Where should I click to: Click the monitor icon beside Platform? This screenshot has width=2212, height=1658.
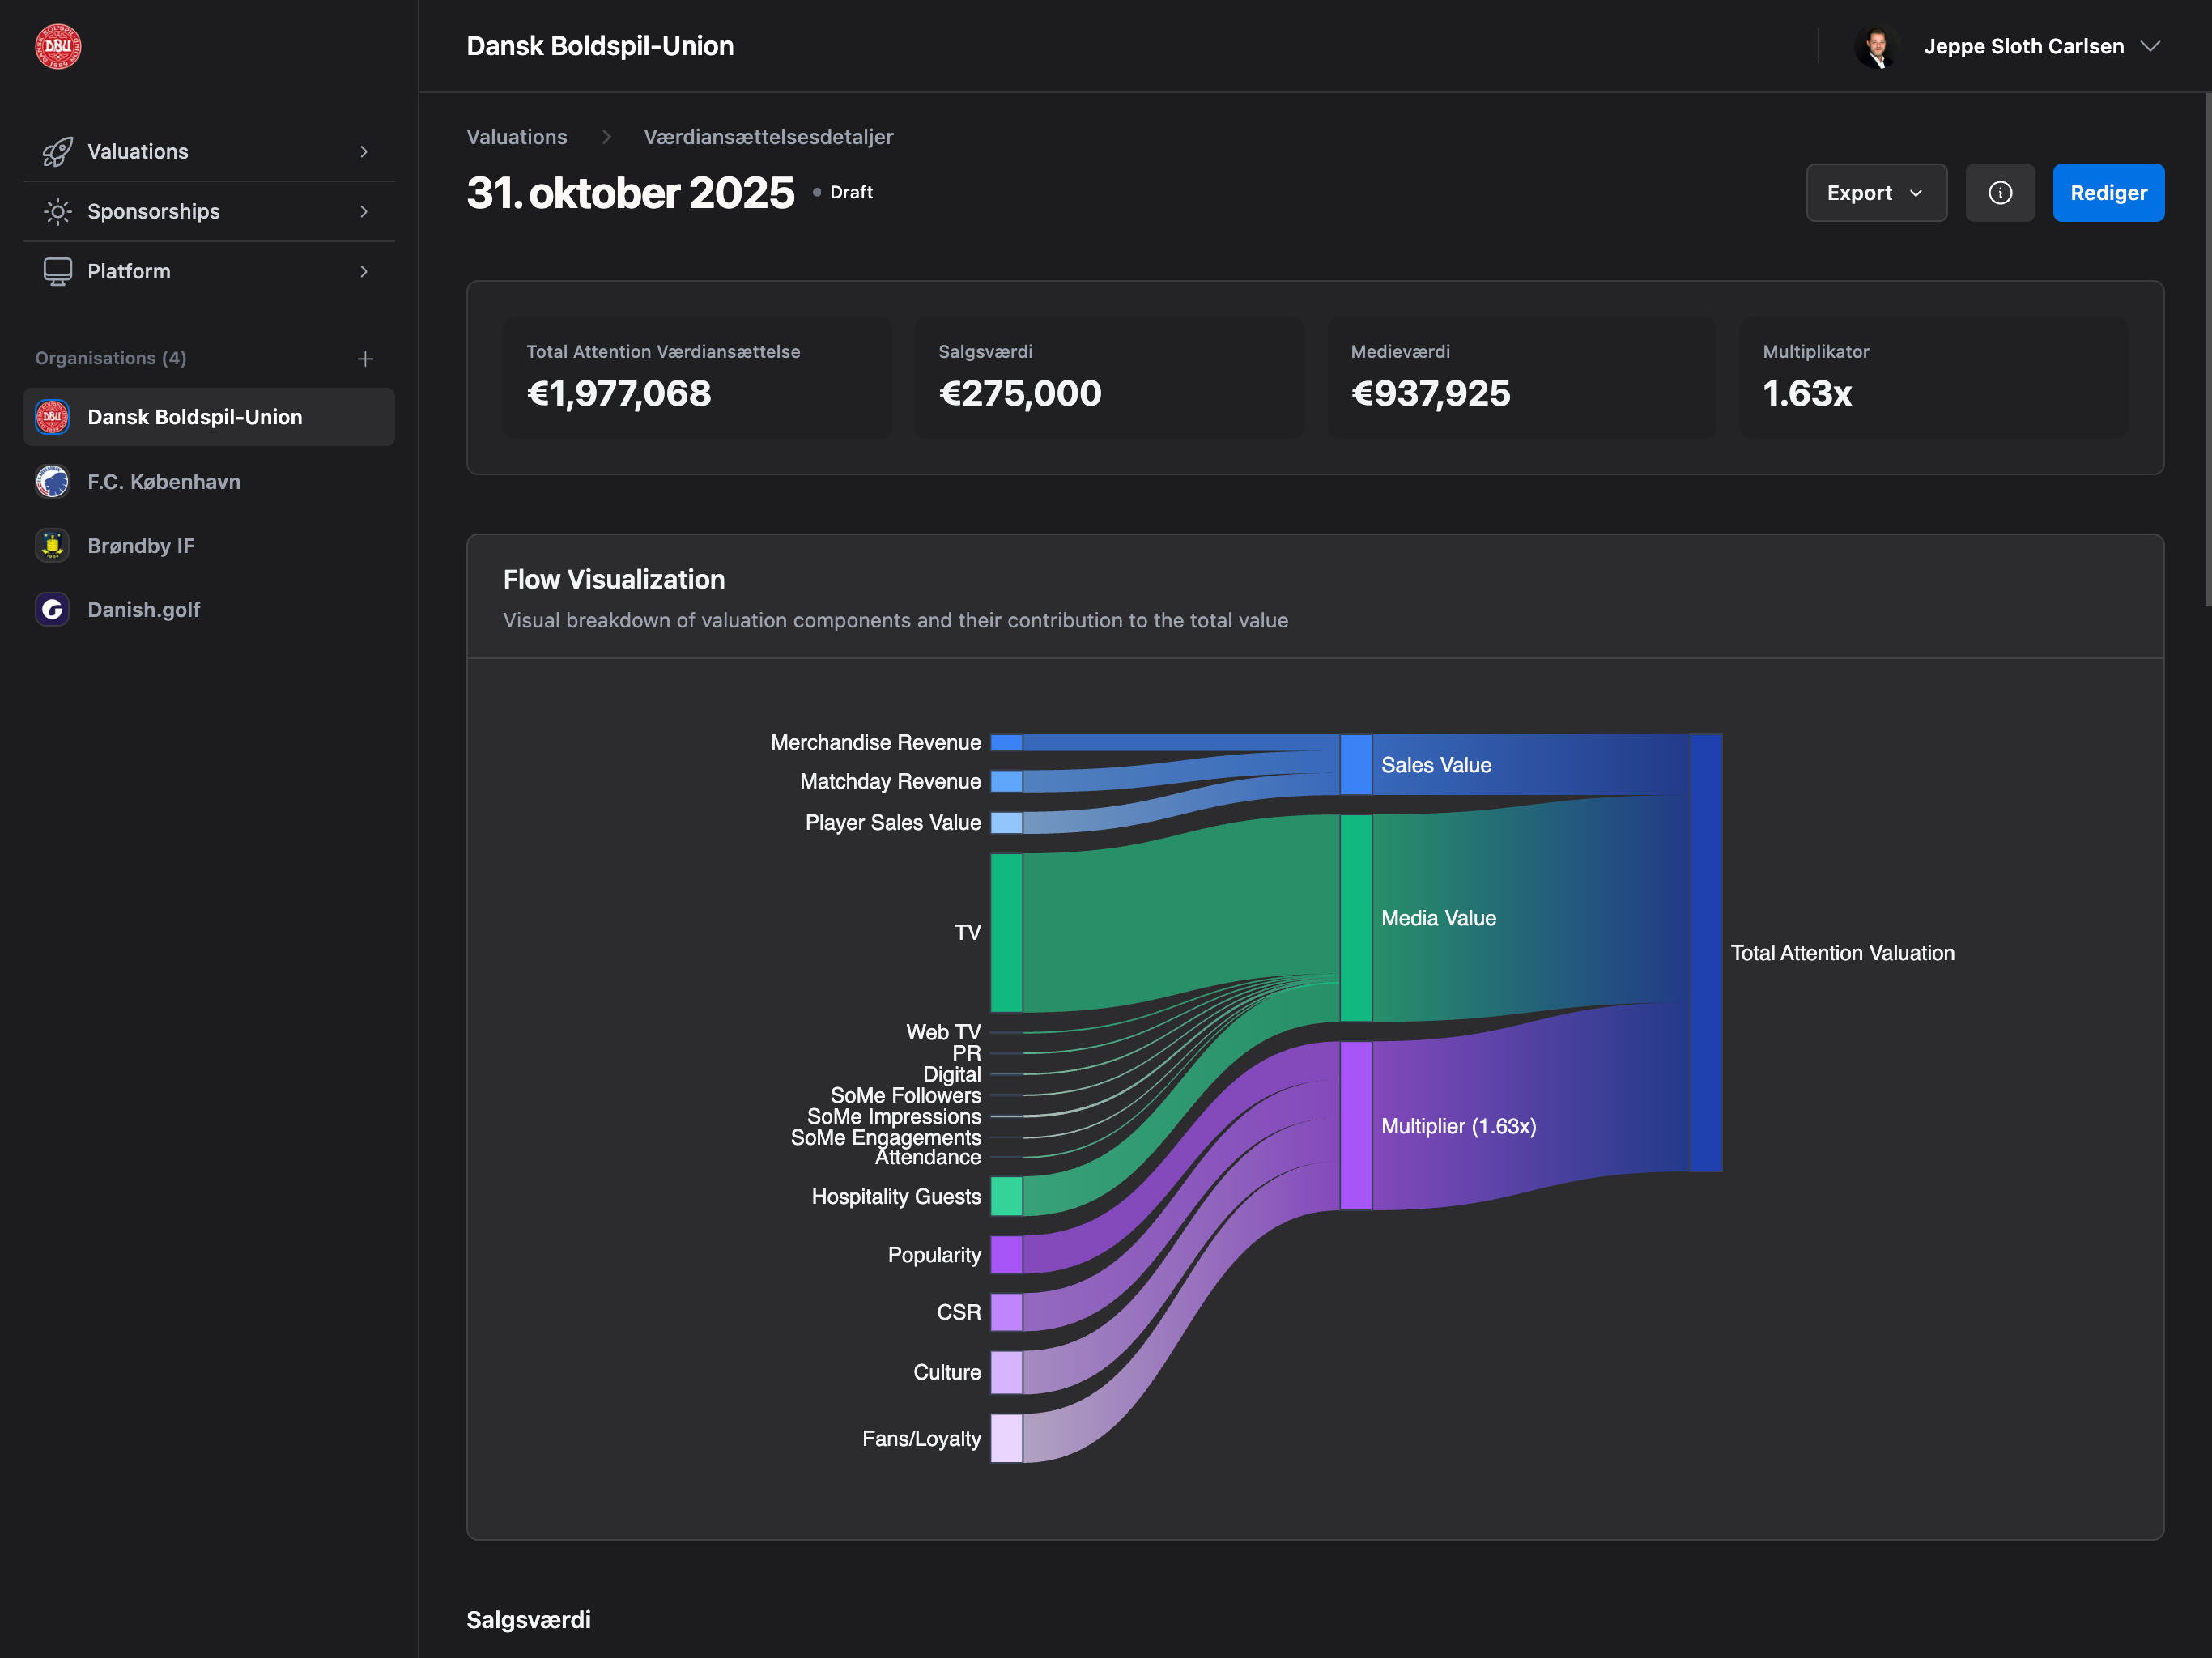tap(57, 271)
